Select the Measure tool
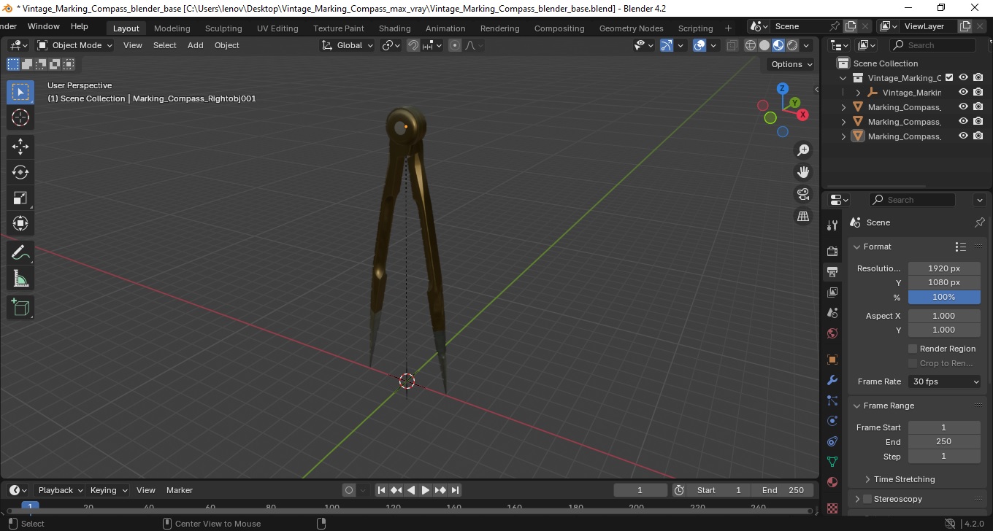Screen dimensions: 993x531 click(20, 279)
